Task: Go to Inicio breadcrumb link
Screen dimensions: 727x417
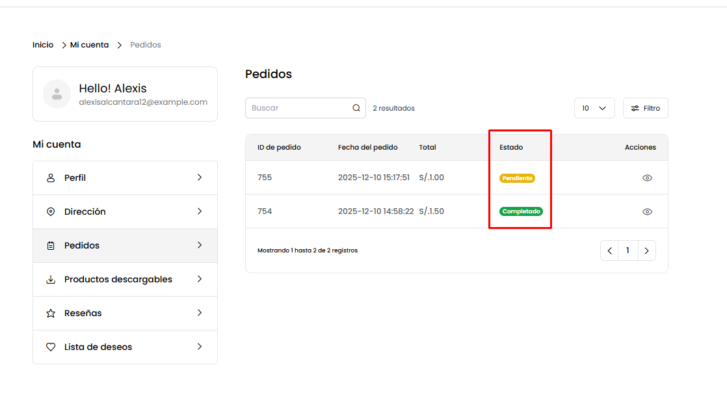Action: click(x=43, y=45)
